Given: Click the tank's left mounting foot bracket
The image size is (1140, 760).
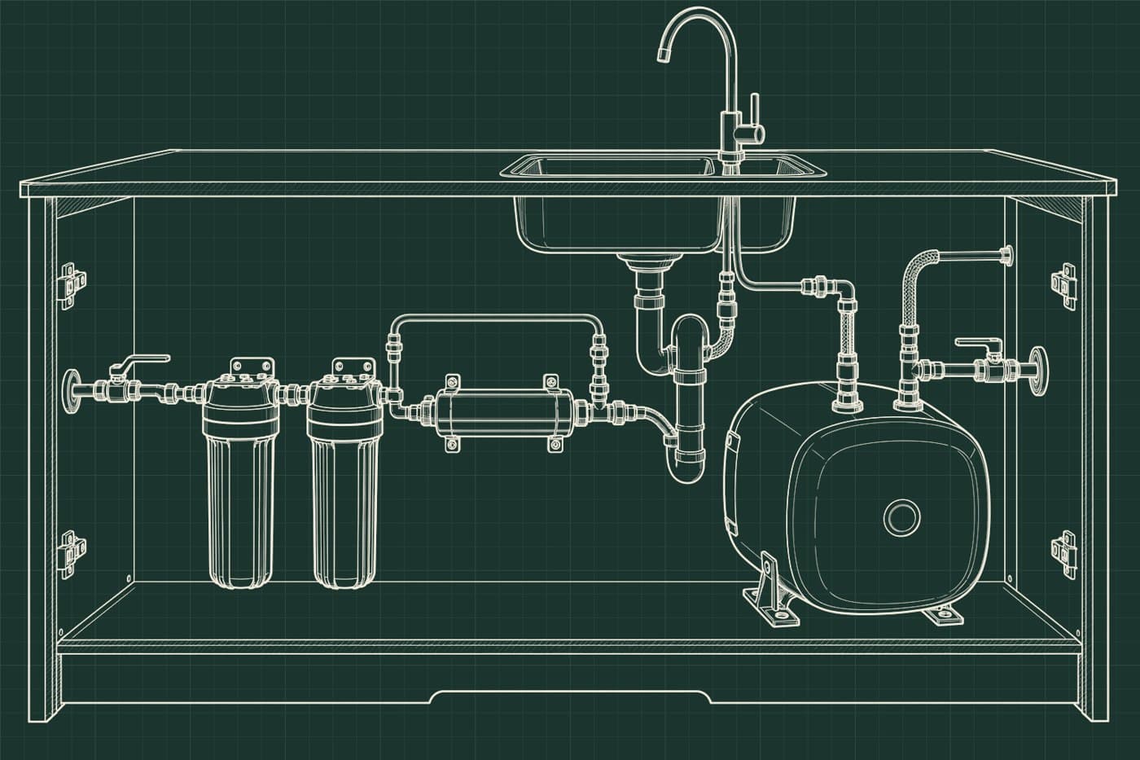Looking at the screenshot, I should (770, 588).
